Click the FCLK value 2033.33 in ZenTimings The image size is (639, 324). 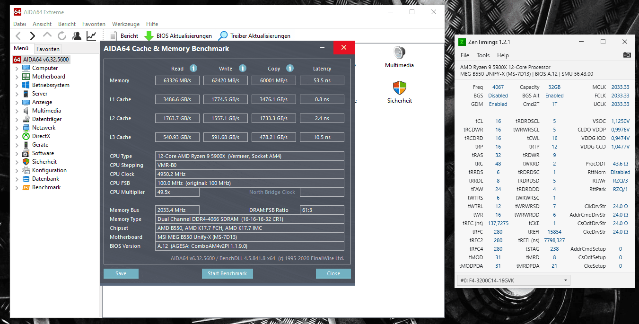[620, 96]
